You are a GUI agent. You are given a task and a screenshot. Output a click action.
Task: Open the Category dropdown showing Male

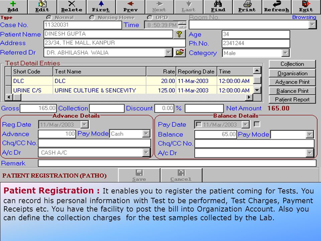tap(285, 53)
